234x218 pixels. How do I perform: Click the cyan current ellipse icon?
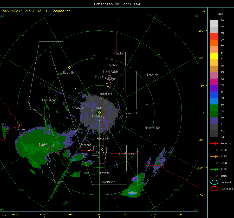pos(214,182)
